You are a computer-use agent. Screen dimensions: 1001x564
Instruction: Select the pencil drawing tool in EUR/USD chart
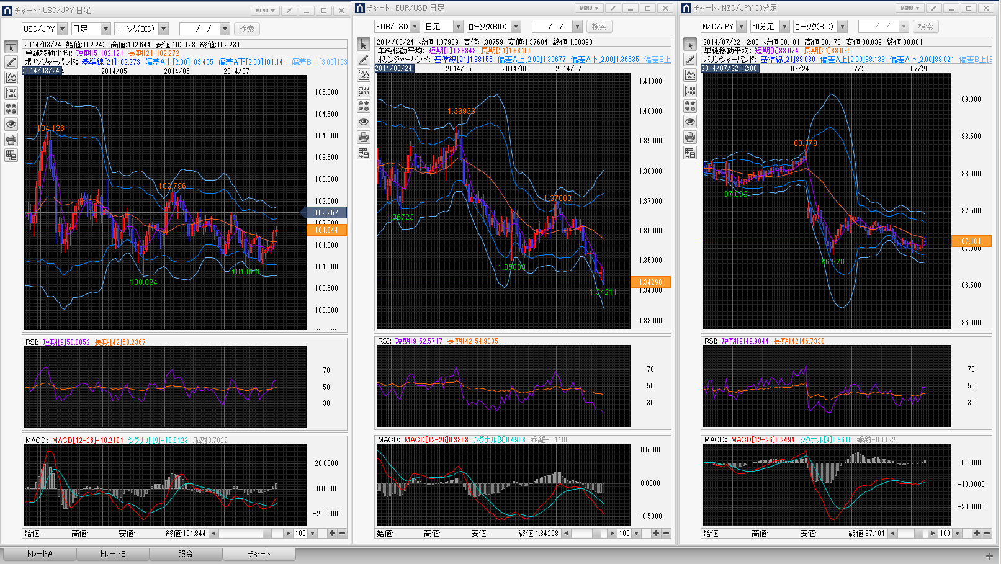tap(364, 60)
